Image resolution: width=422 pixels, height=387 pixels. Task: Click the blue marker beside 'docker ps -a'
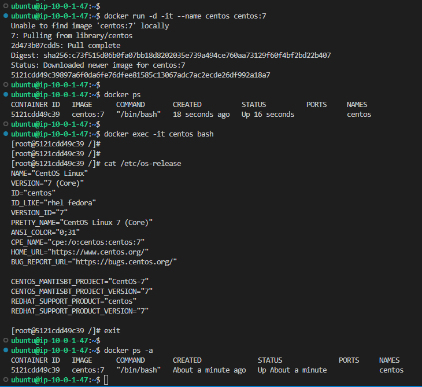(x=6, y=350)
